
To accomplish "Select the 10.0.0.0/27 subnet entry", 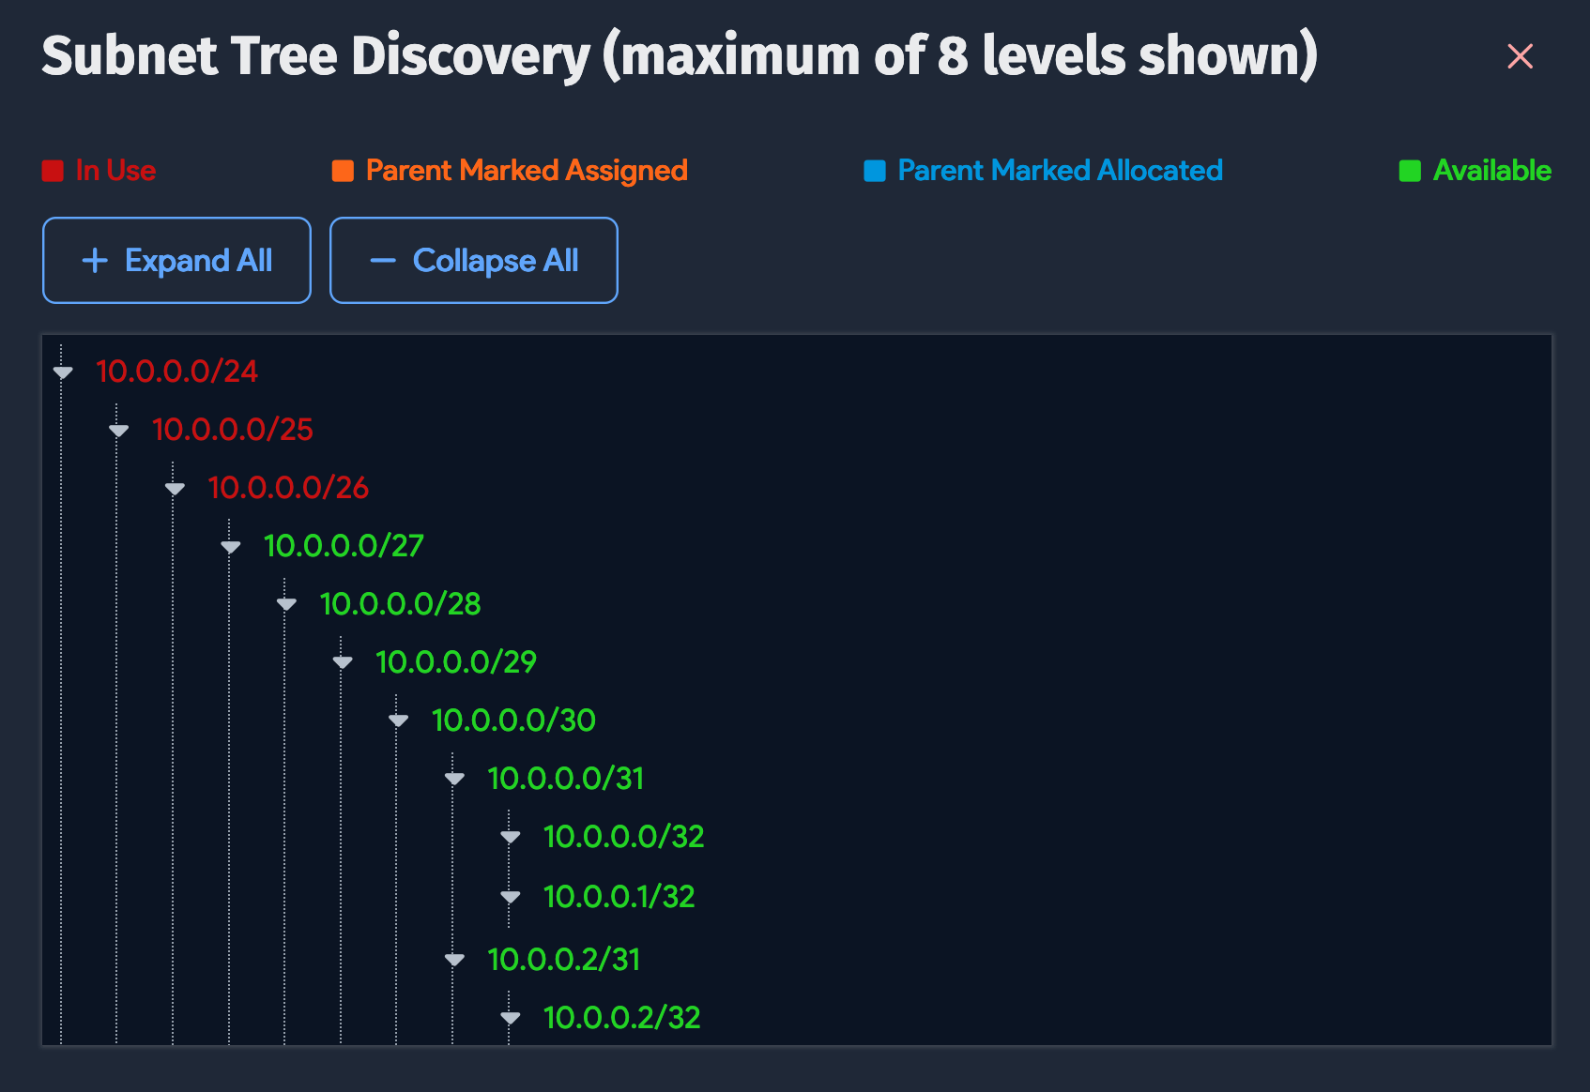I will click(x=344, y=546).
